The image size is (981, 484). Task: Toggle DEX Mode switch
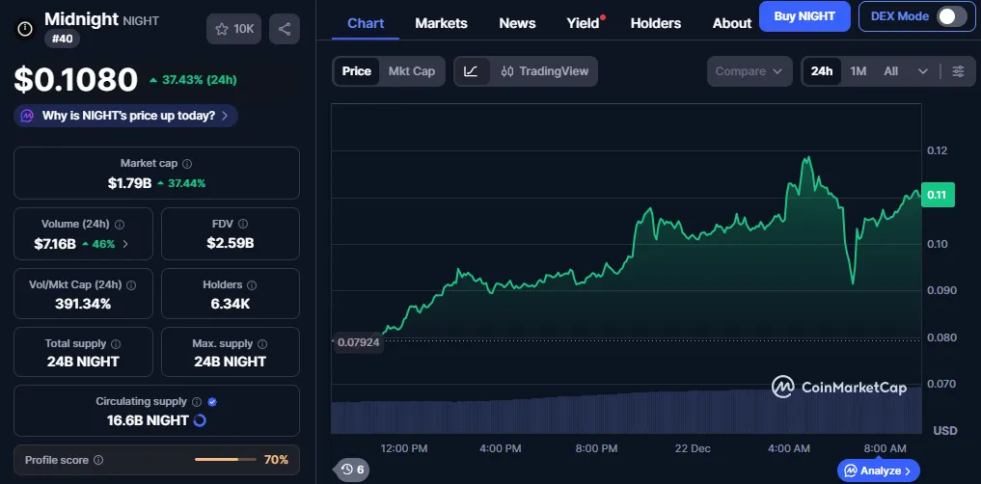click(x=952, y=16)
